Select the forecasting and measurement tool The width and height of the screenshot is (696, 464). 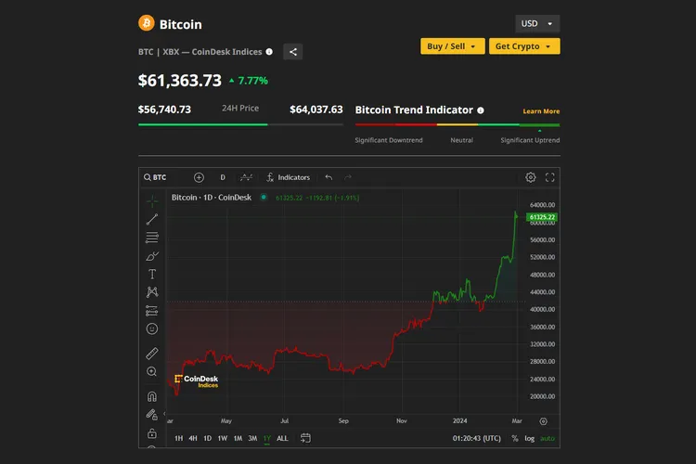pos(152,311)
